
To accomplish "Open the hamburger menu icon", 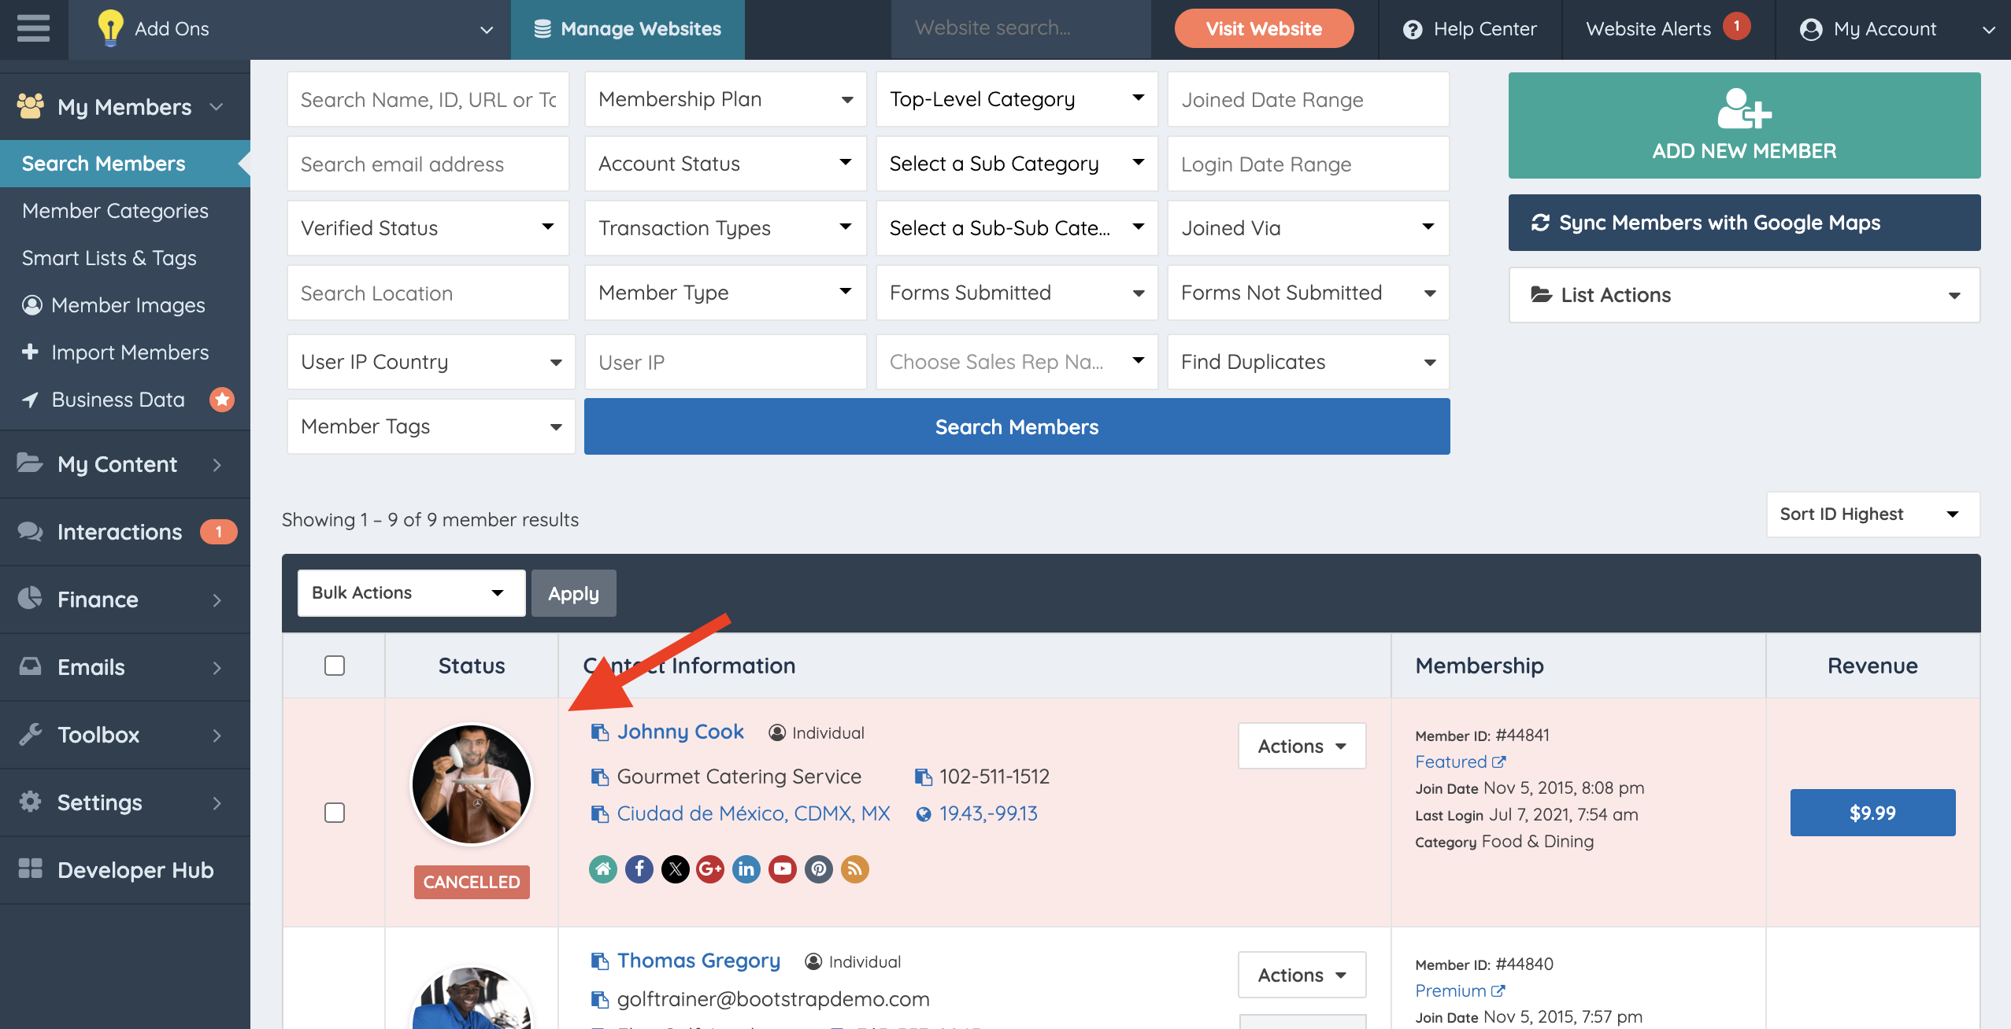I will (x=33, y=29).
